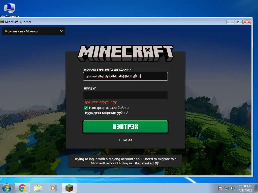Click the help icon beside Mojang email label
This screenshot has height=193, width=258.
tap(130, 69)
